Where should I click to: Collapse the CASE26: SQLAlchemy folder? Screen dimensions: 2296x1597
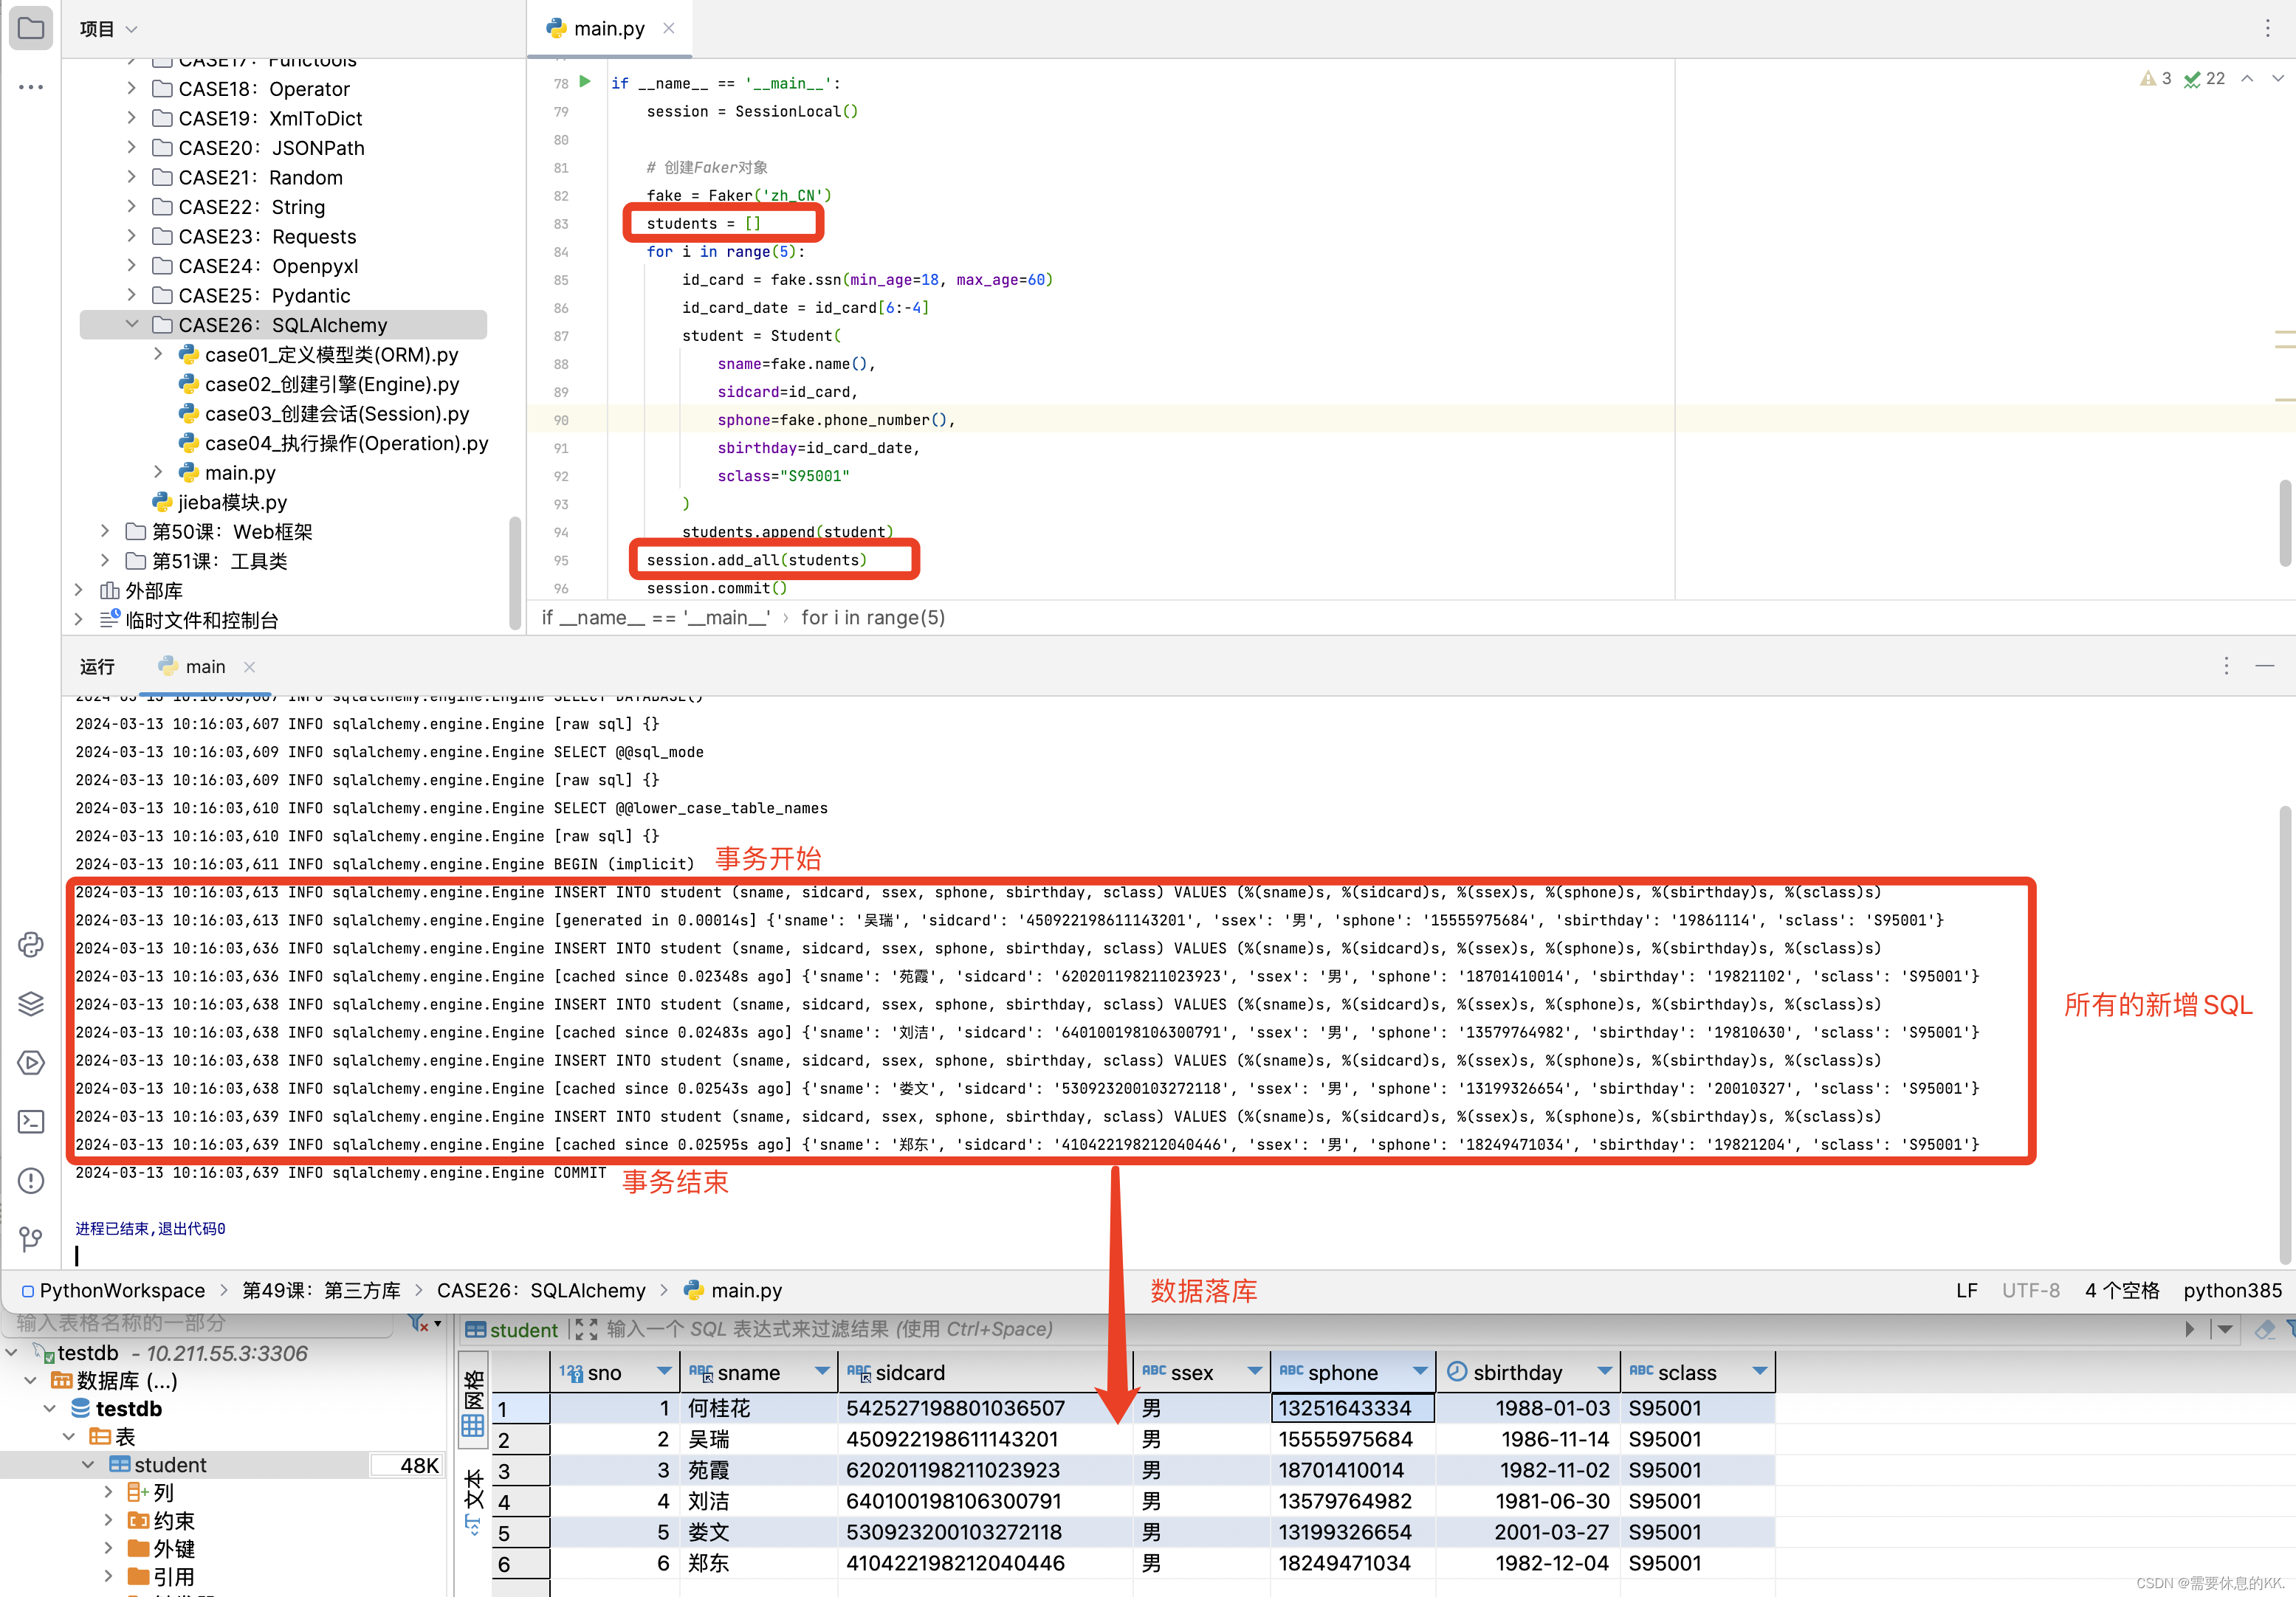click(132, 324)
